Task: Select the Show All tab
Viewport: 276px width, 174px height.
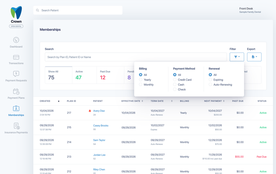Action: pos(59,75)
